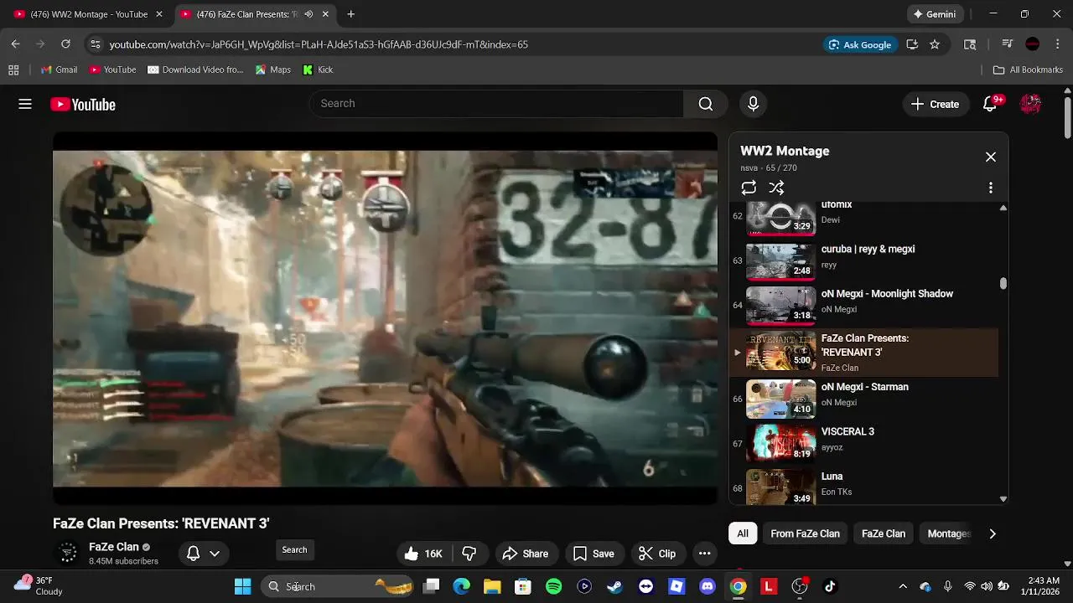This screenshot has width=1073, height=603.
Task: Click the magnifier search button on YouTube
Action: tap(706, 104)
